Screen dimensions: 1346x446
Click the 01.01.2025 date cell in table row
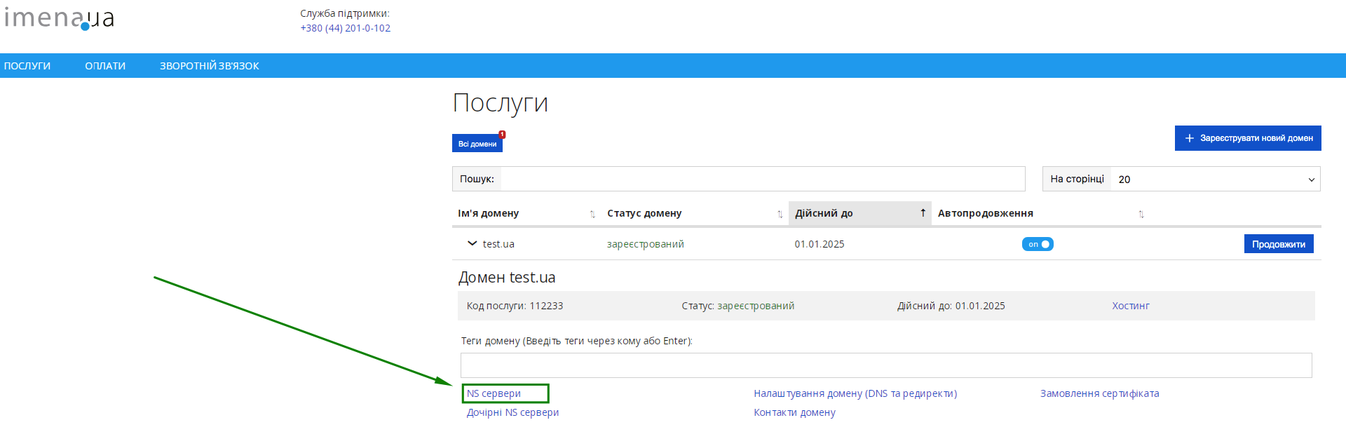pos(820,244)
